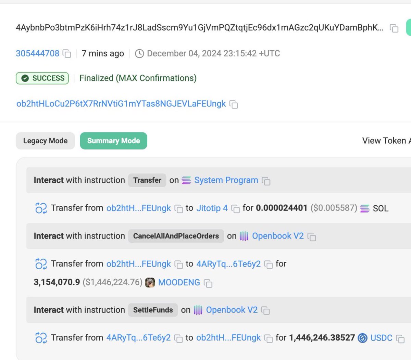The image size is (411, 360).
Task: Click the SUCCESS status badge
Action: tap(42, 78)
